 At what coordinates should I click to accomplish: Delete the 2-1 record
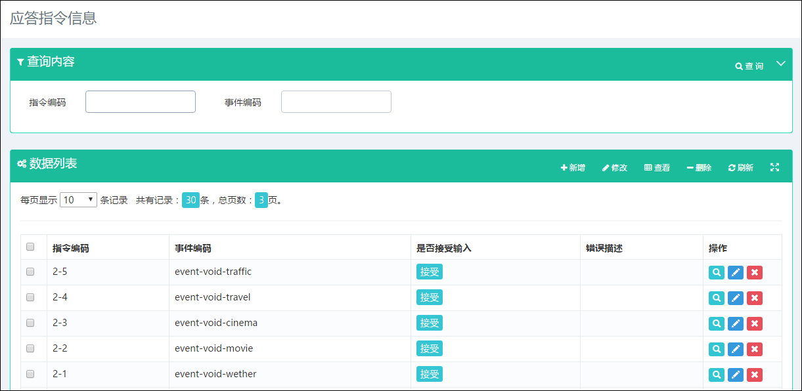[x=755, y=375]
